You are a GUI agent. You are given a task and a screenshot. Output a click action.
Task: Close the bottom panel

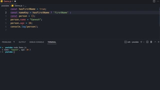(x=158, y=42)
